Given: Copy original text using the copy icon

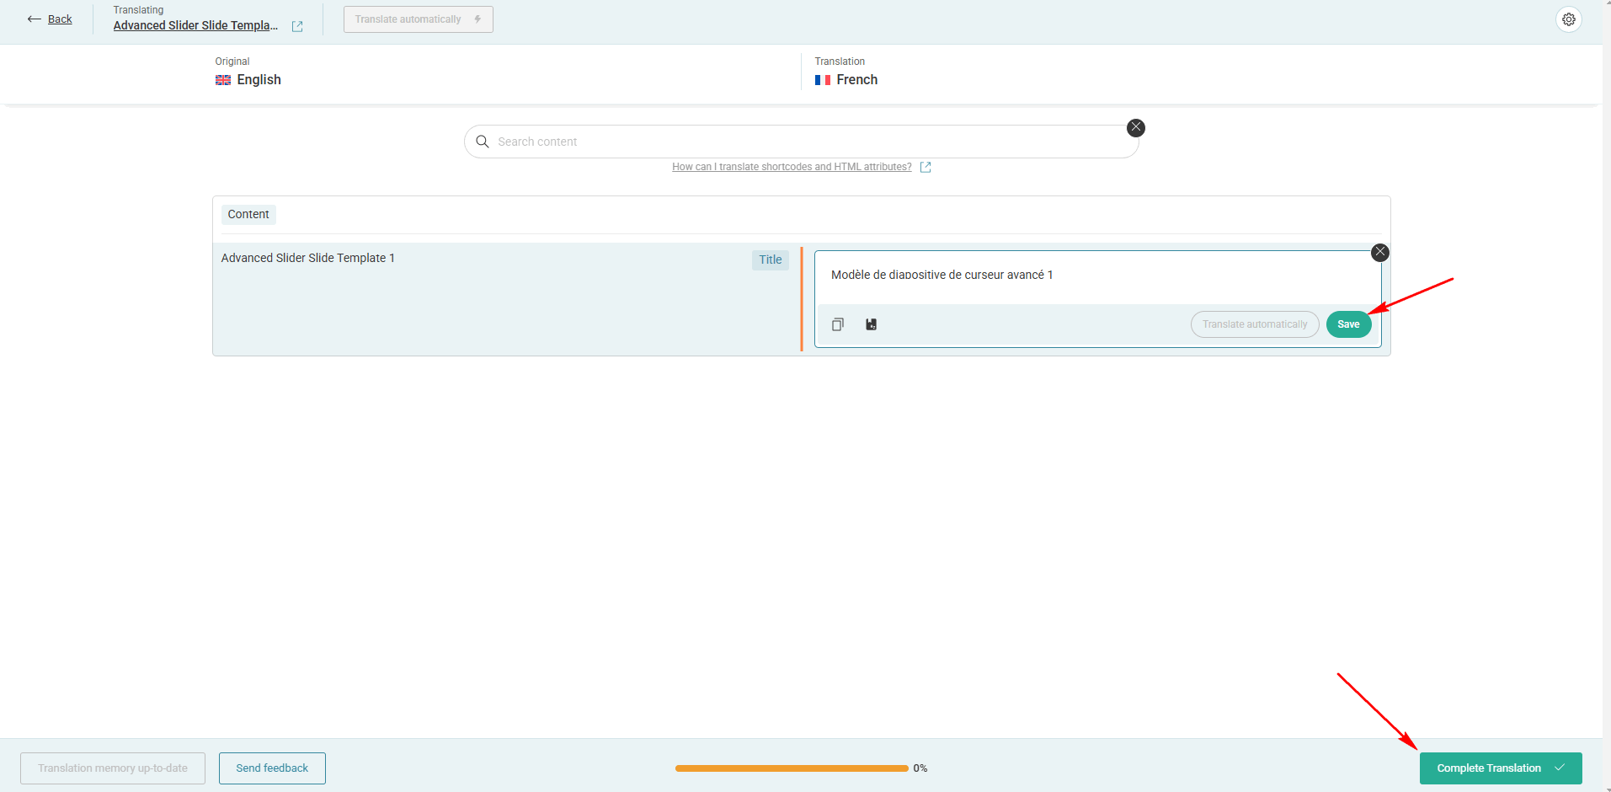Looking at the screenshot, I should 838,324.
